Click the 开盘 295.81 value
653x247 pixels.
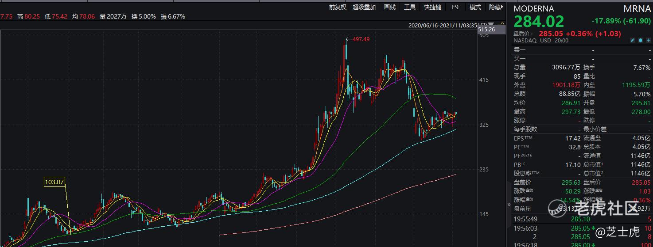pos(641,103)
